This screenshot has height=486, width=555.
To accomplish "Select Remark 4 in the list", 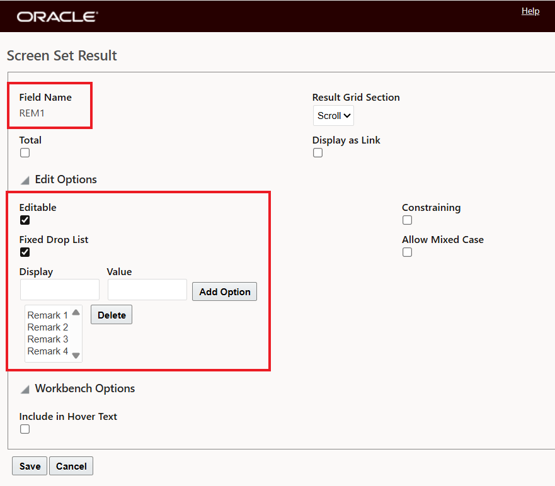I will click(47, 351).
